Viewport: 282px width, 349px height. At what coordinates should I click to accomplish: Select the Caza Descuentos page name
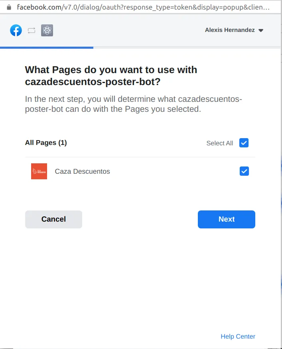click(82, 171)
